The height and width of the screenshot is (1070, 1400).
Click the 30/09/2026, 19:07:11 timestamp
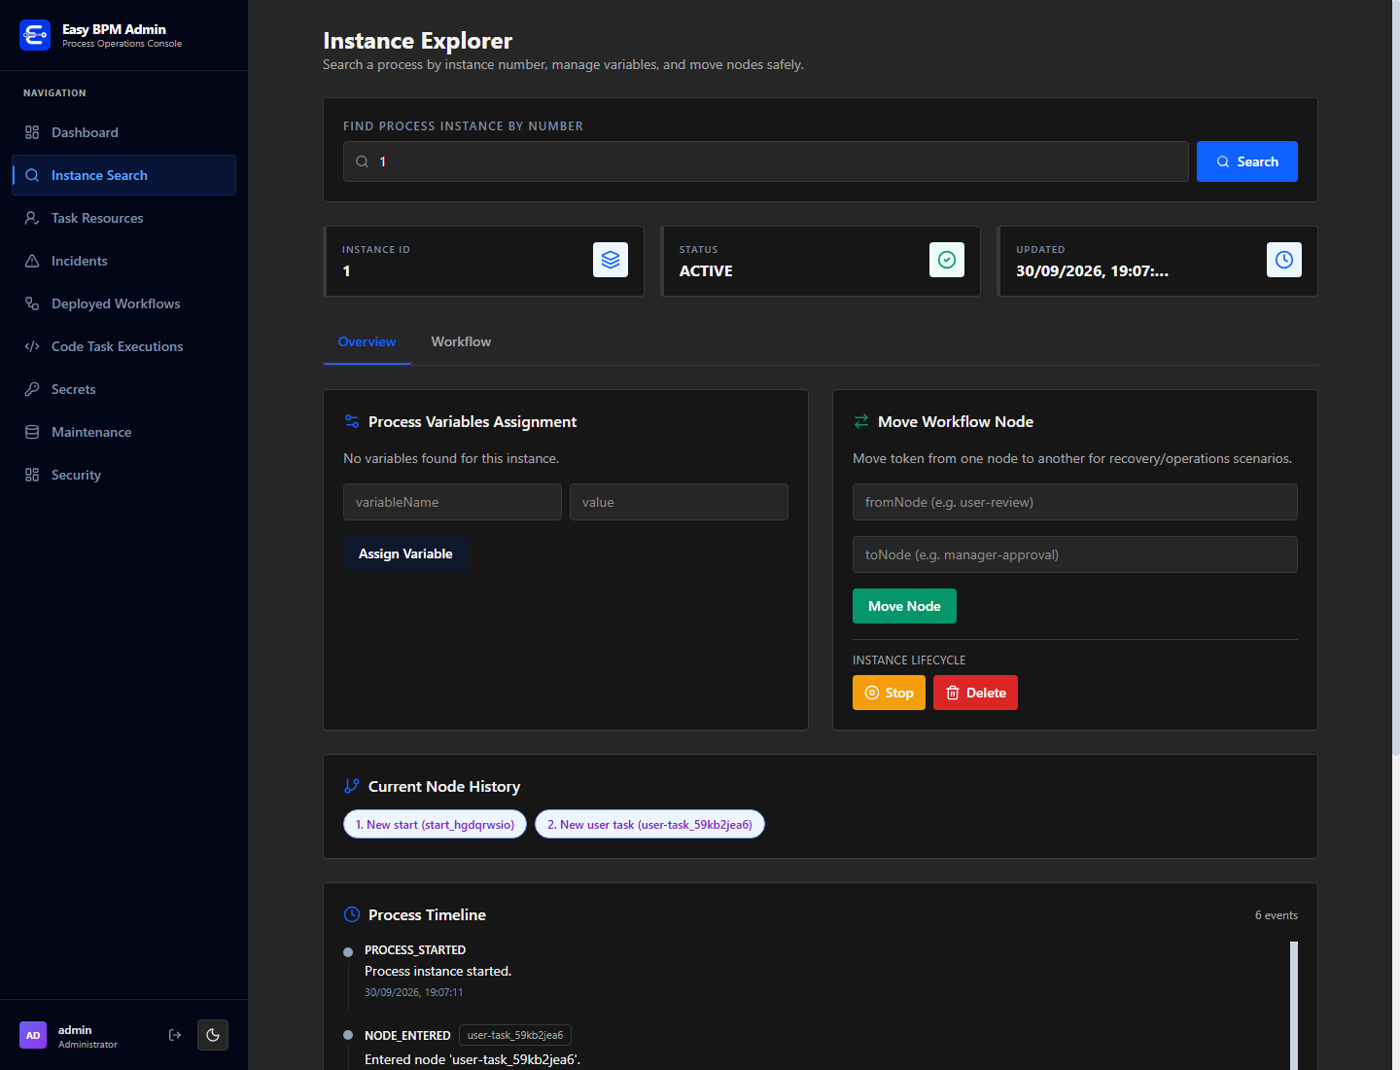[x=413, y=992]
